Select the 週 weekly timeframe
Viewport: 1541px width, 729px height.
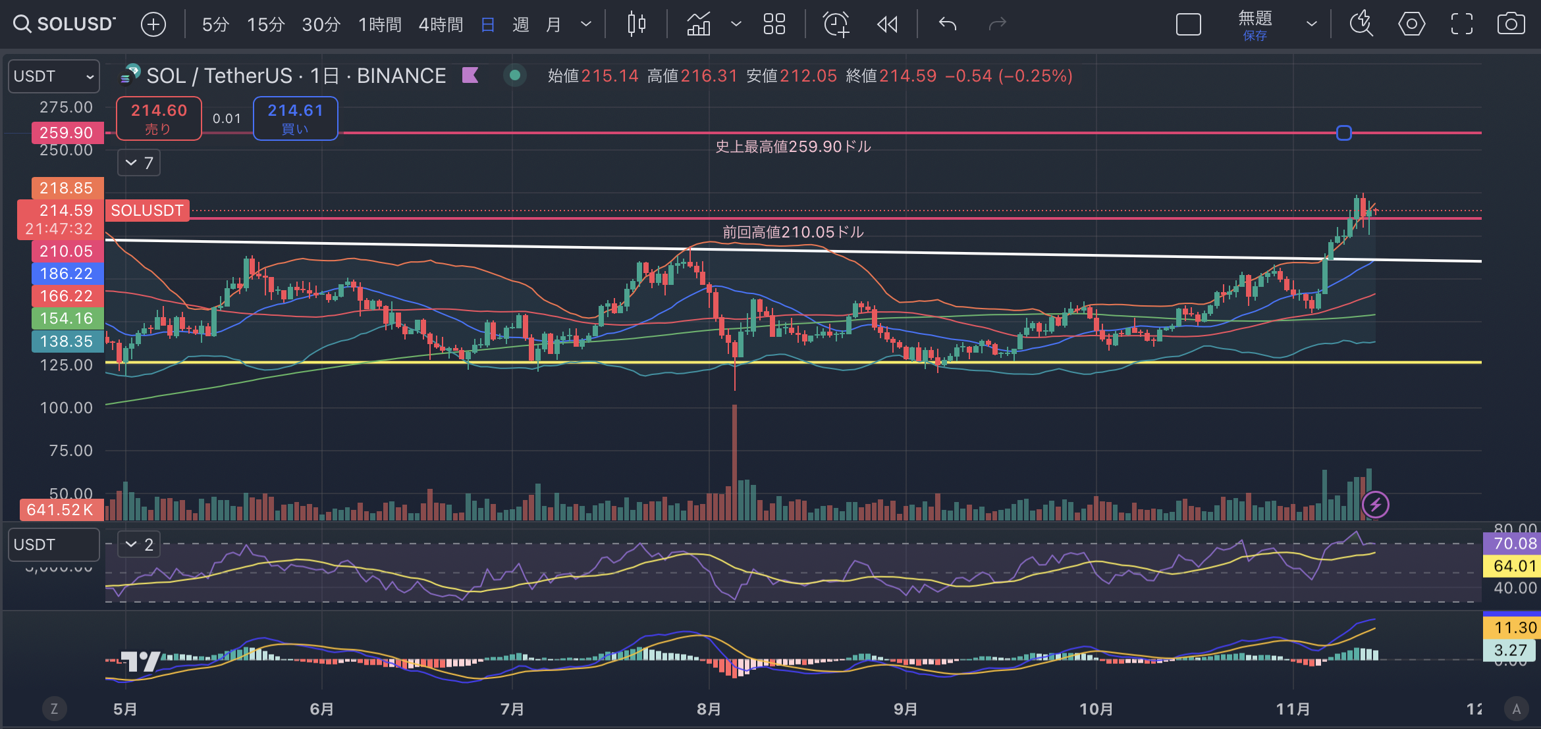click(521, 25)
